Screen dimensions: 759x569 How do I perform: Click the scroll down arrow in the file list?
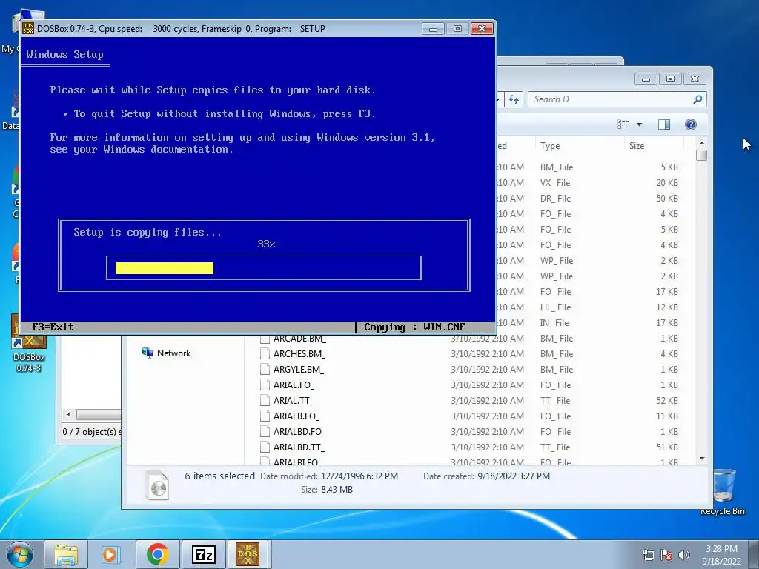(702, 458)
